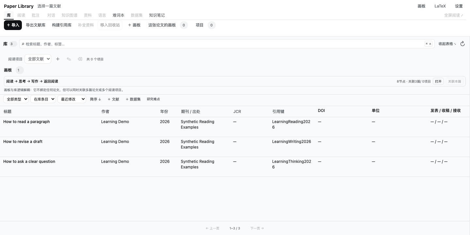Open the 难词本 tab

tap(118, 15)
